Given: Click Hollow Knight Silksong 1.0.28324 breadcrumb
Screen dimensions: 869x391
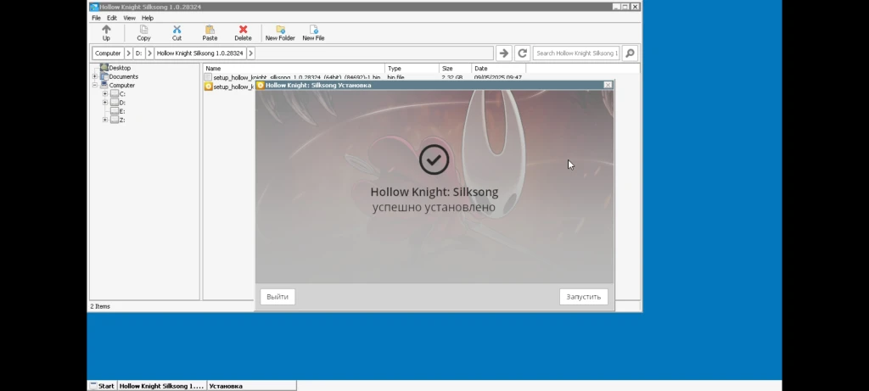Looking at the screenshot, I should 199,53.
